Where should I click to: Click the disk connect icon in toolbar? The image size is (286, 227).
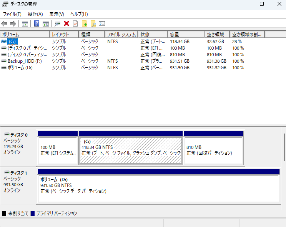[x=58, y=24]
